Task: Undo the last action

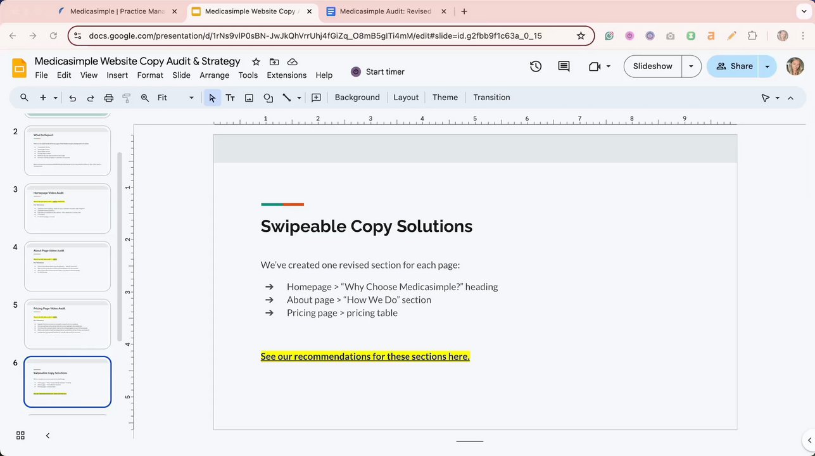Action: click(72, 98)
